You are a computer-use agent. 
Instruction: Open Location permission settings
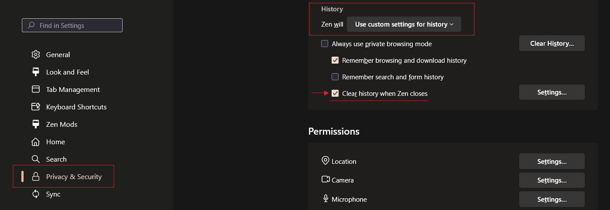pyautogui.click(x=552, y=161)
